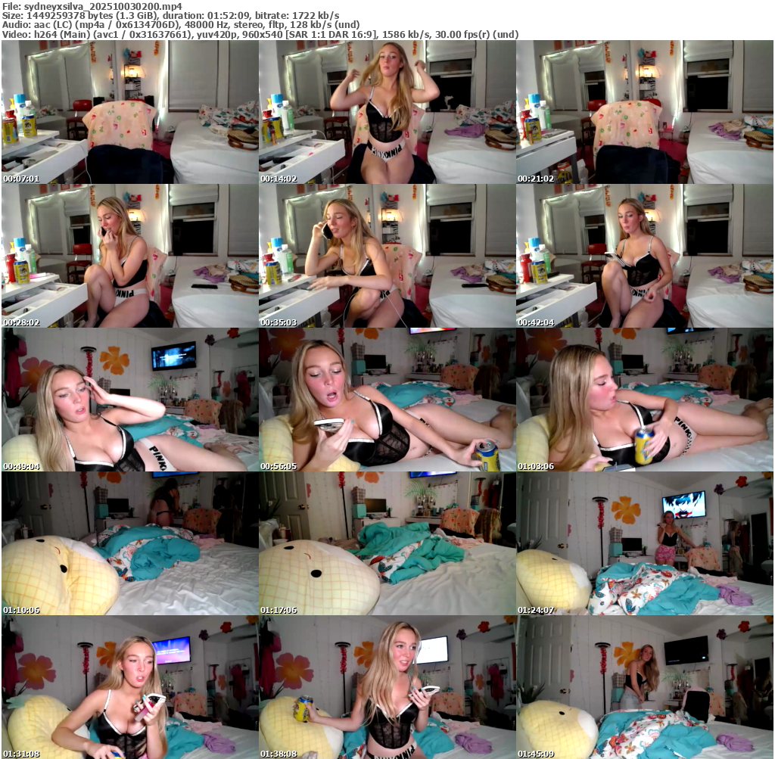775x759 pixels.
Task: Select the thumbnail frame stamped 01:10:06
Action: coord(130,543)
